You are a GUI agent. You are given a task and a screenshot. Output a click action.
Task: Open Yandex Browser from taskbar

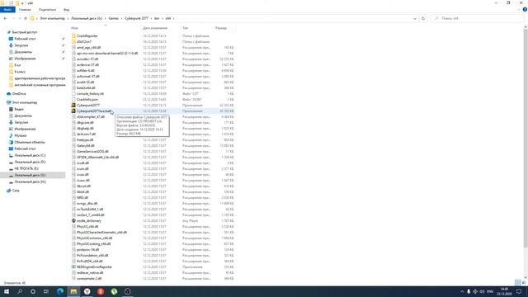(87, 291)
